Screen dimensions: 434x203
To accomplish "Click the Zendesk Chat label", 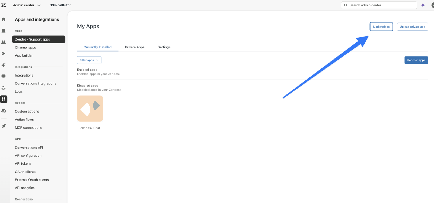I will (90, 128).
